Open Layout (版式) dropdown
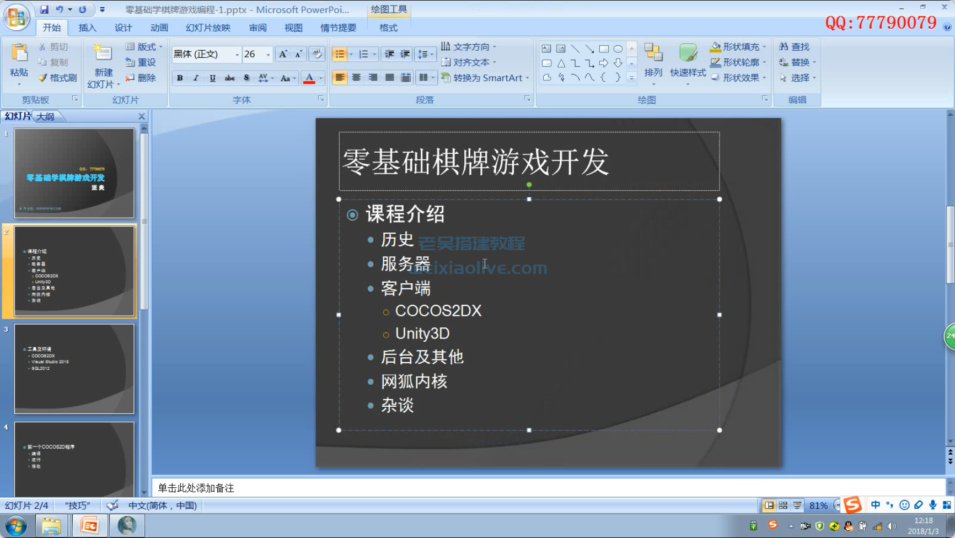The height and width of the screenshot is (538, 955). [144, 47]
